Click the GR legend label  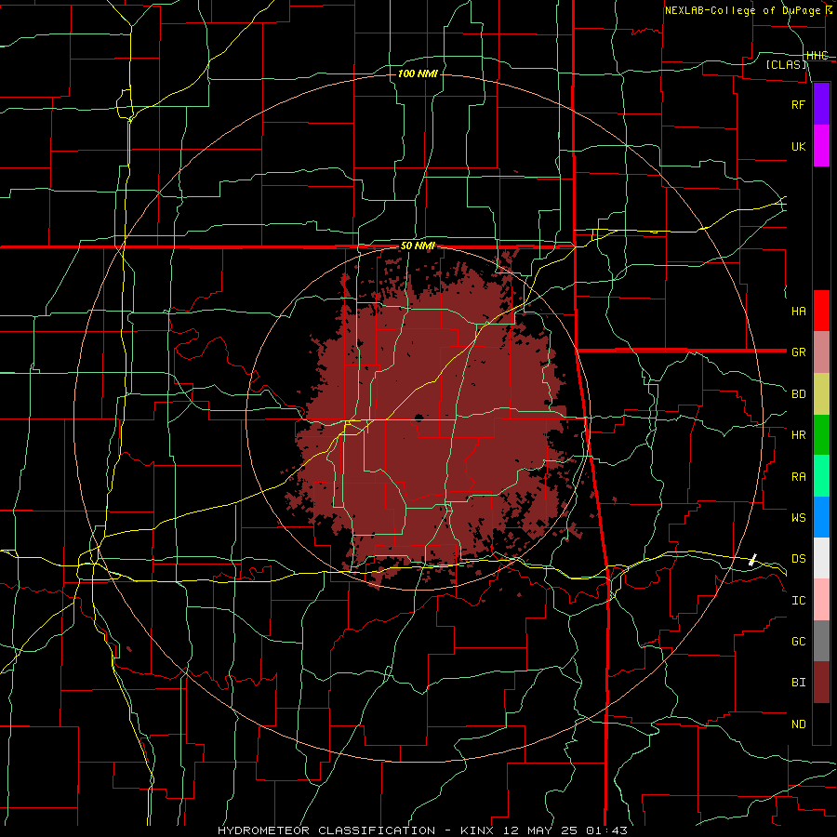click(x=798, y=352)
